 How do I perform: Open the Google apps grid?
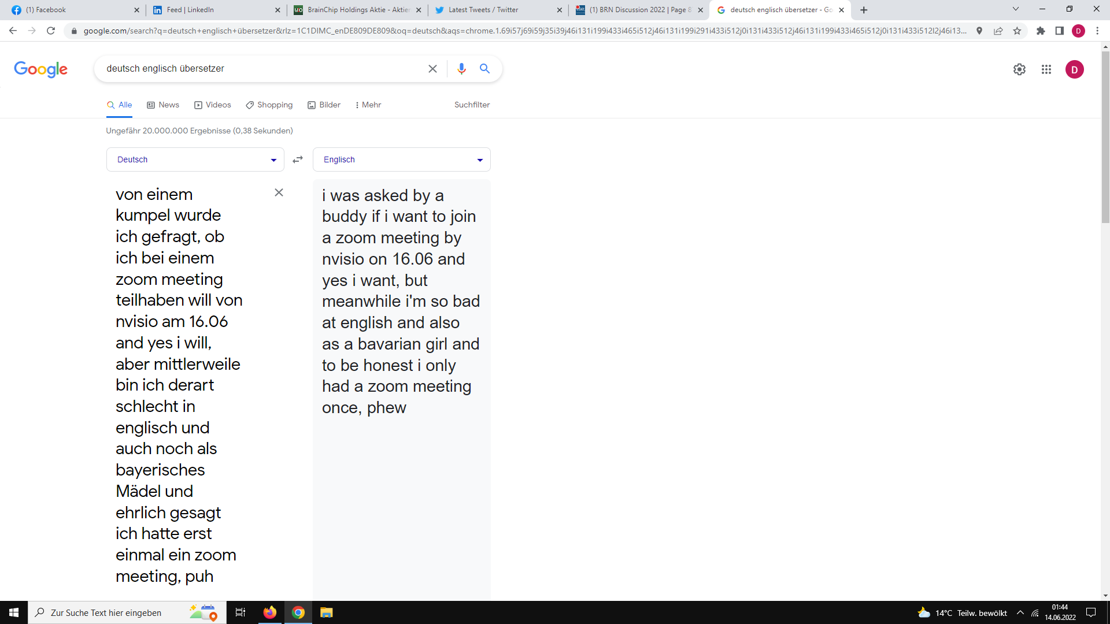(x=1046, y=69)
